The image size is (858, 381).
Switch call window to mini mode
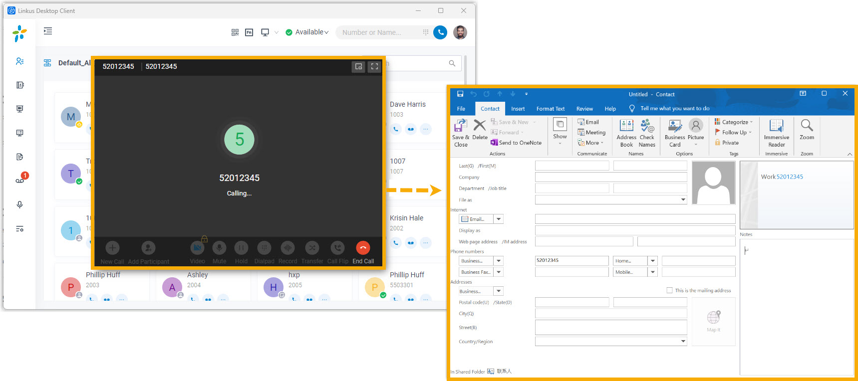(358, 66)
